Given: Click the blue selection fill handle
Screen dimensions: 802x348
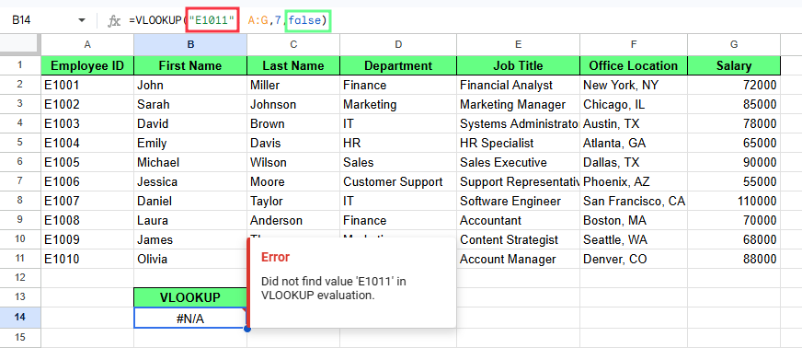Looking at the screenshot, I should pos(247,328).
